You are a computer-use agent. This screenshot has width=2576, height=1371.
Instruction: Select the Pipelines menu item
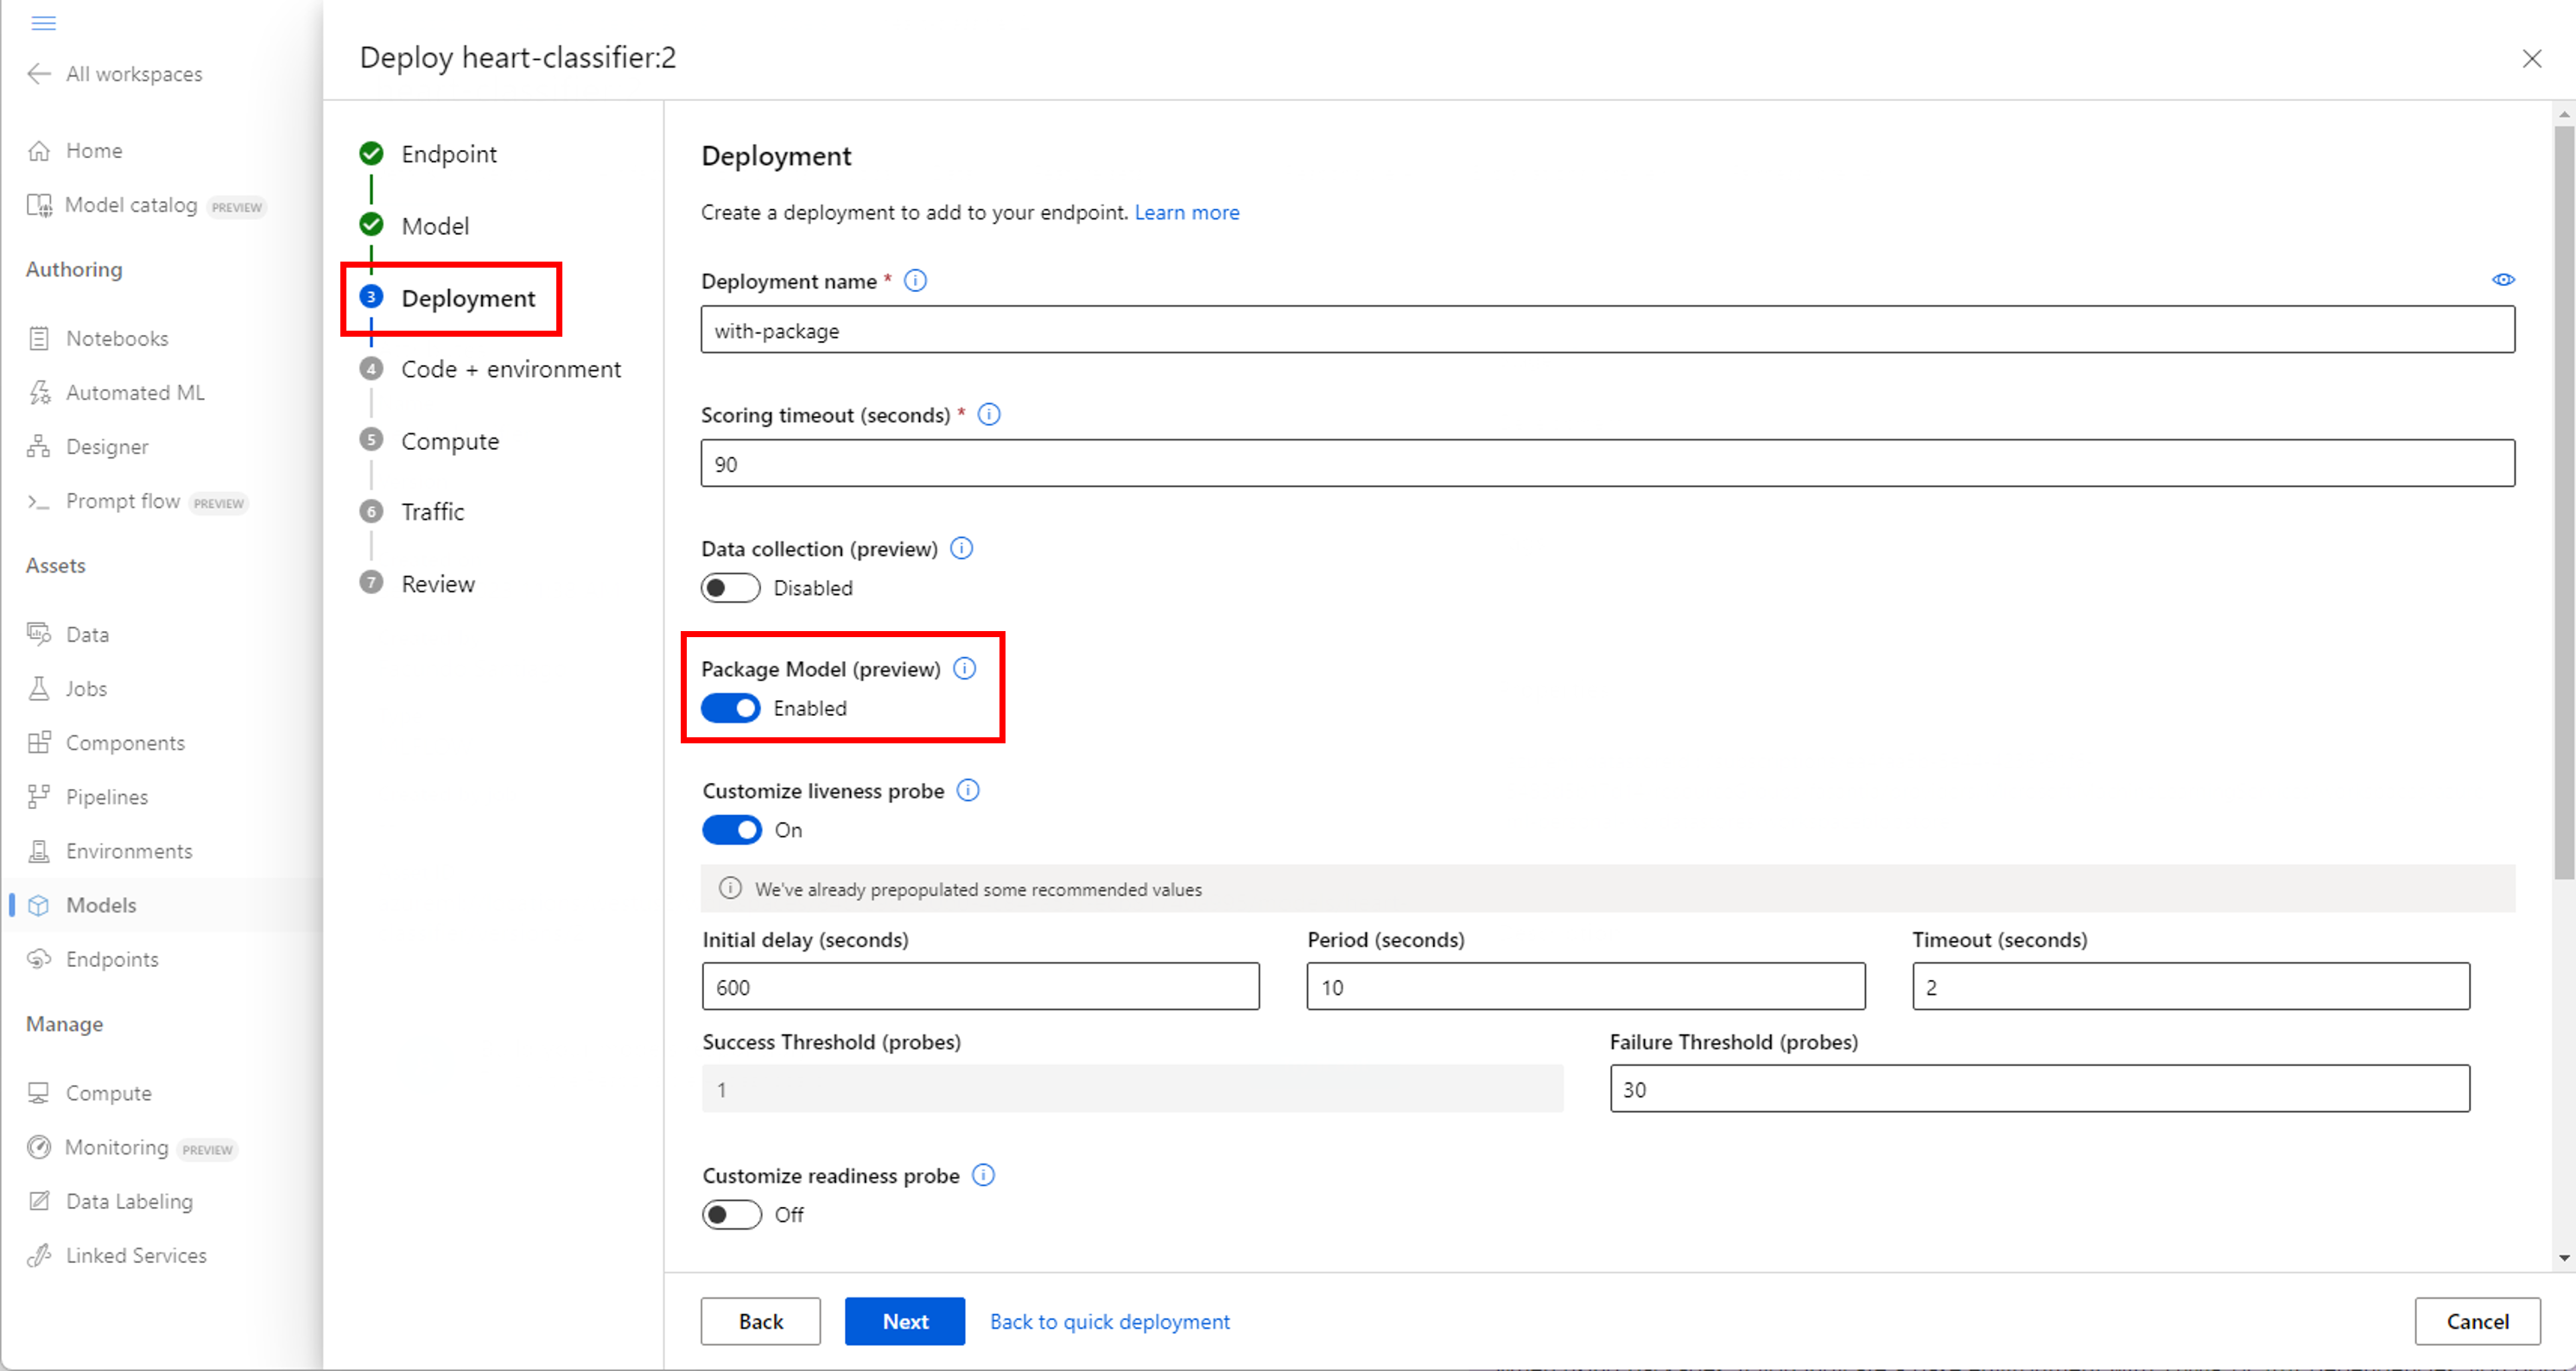coord(104,797)
